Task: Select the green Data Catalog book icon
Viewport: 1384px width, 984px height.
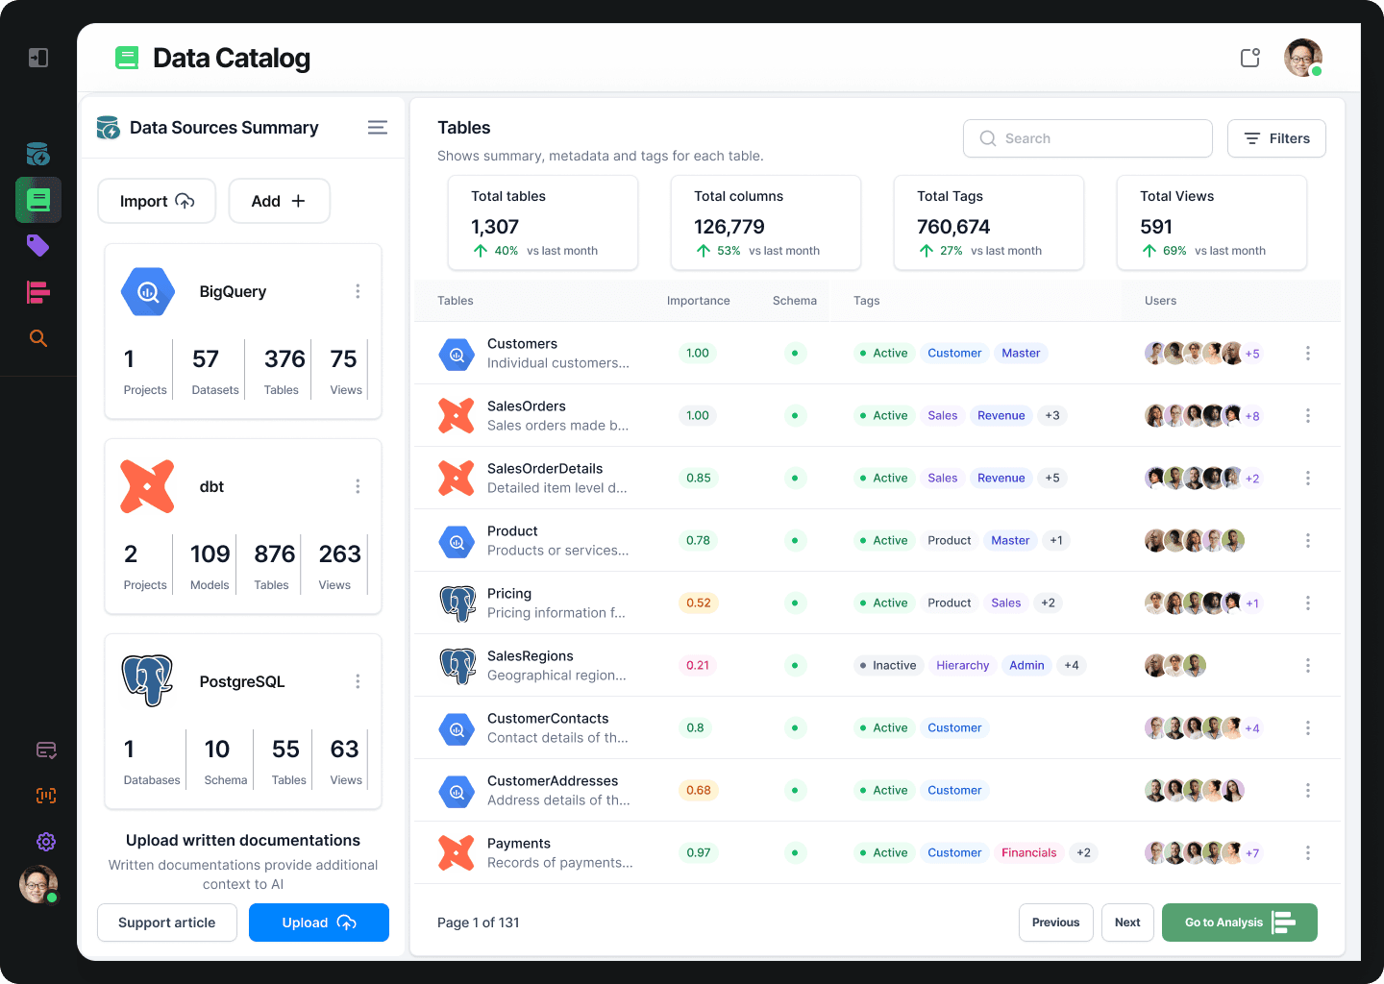Action: click(37, 200)
